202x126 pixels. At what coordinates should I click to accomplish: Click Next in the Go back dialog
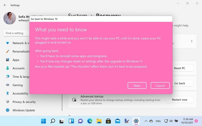click(137, 85)
